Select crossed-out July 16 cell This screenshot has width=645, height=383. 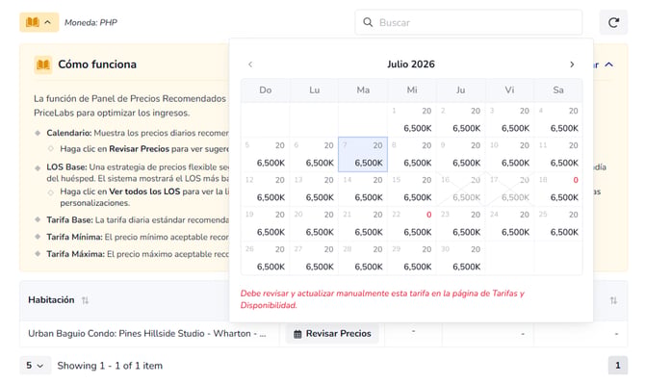(461, 189)
